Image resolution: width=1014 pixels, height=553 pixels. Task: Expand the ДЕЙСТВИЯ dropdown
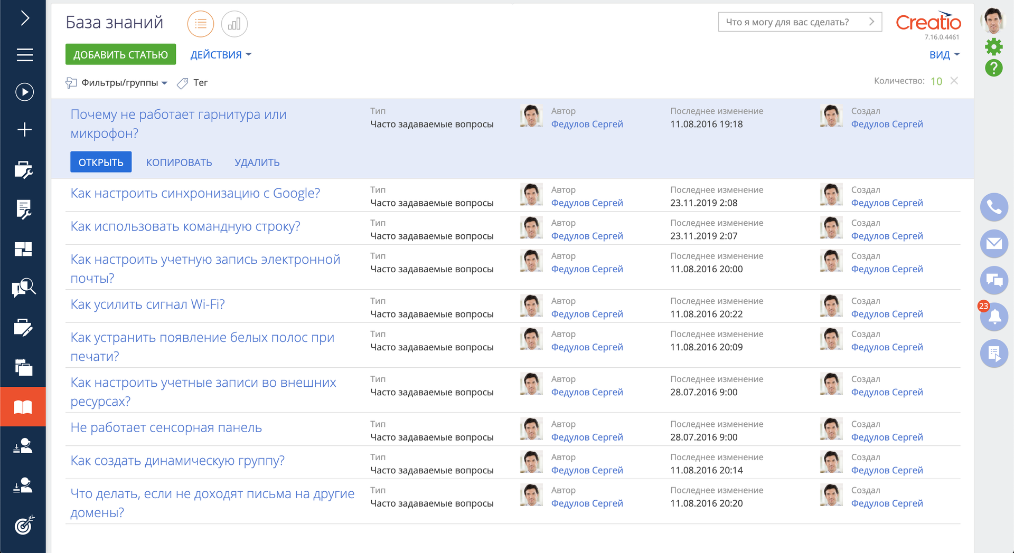click(x=221, y=55)
